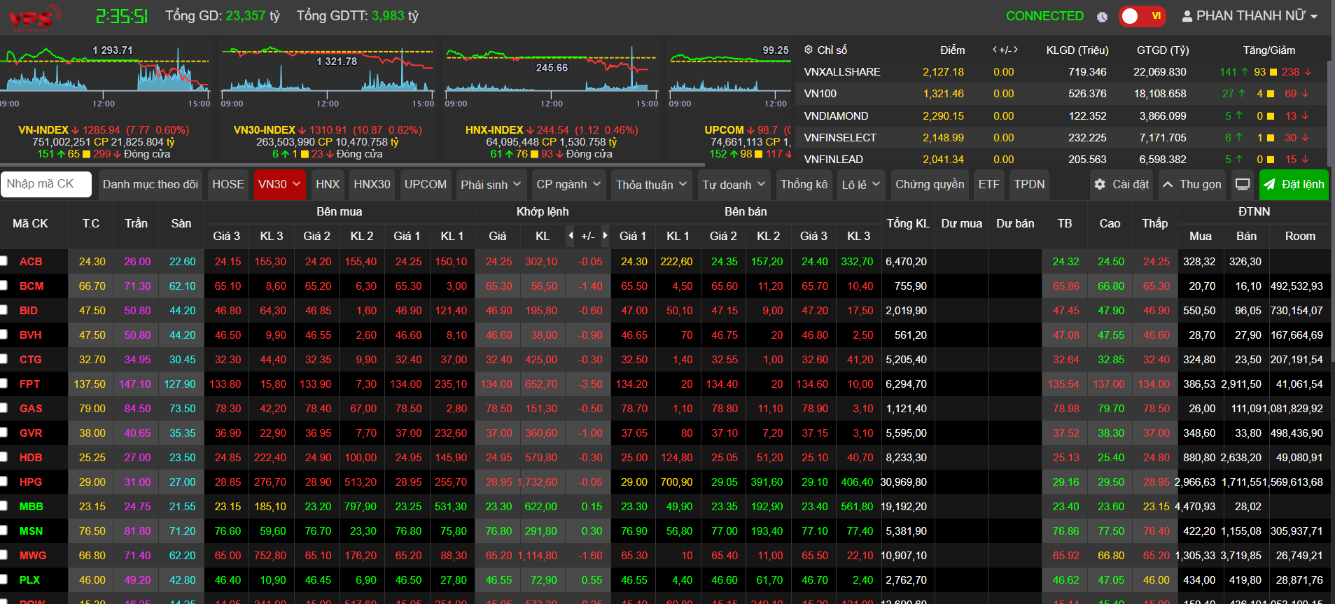This screenshot has width=1335, height=604.
Task: Click the horizontal scrollbar under index charts
Action: (352, 165)
